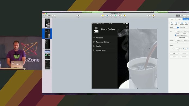Toggle the Format inspector panel
Screen dimensions: 189x106
[178, 15]
